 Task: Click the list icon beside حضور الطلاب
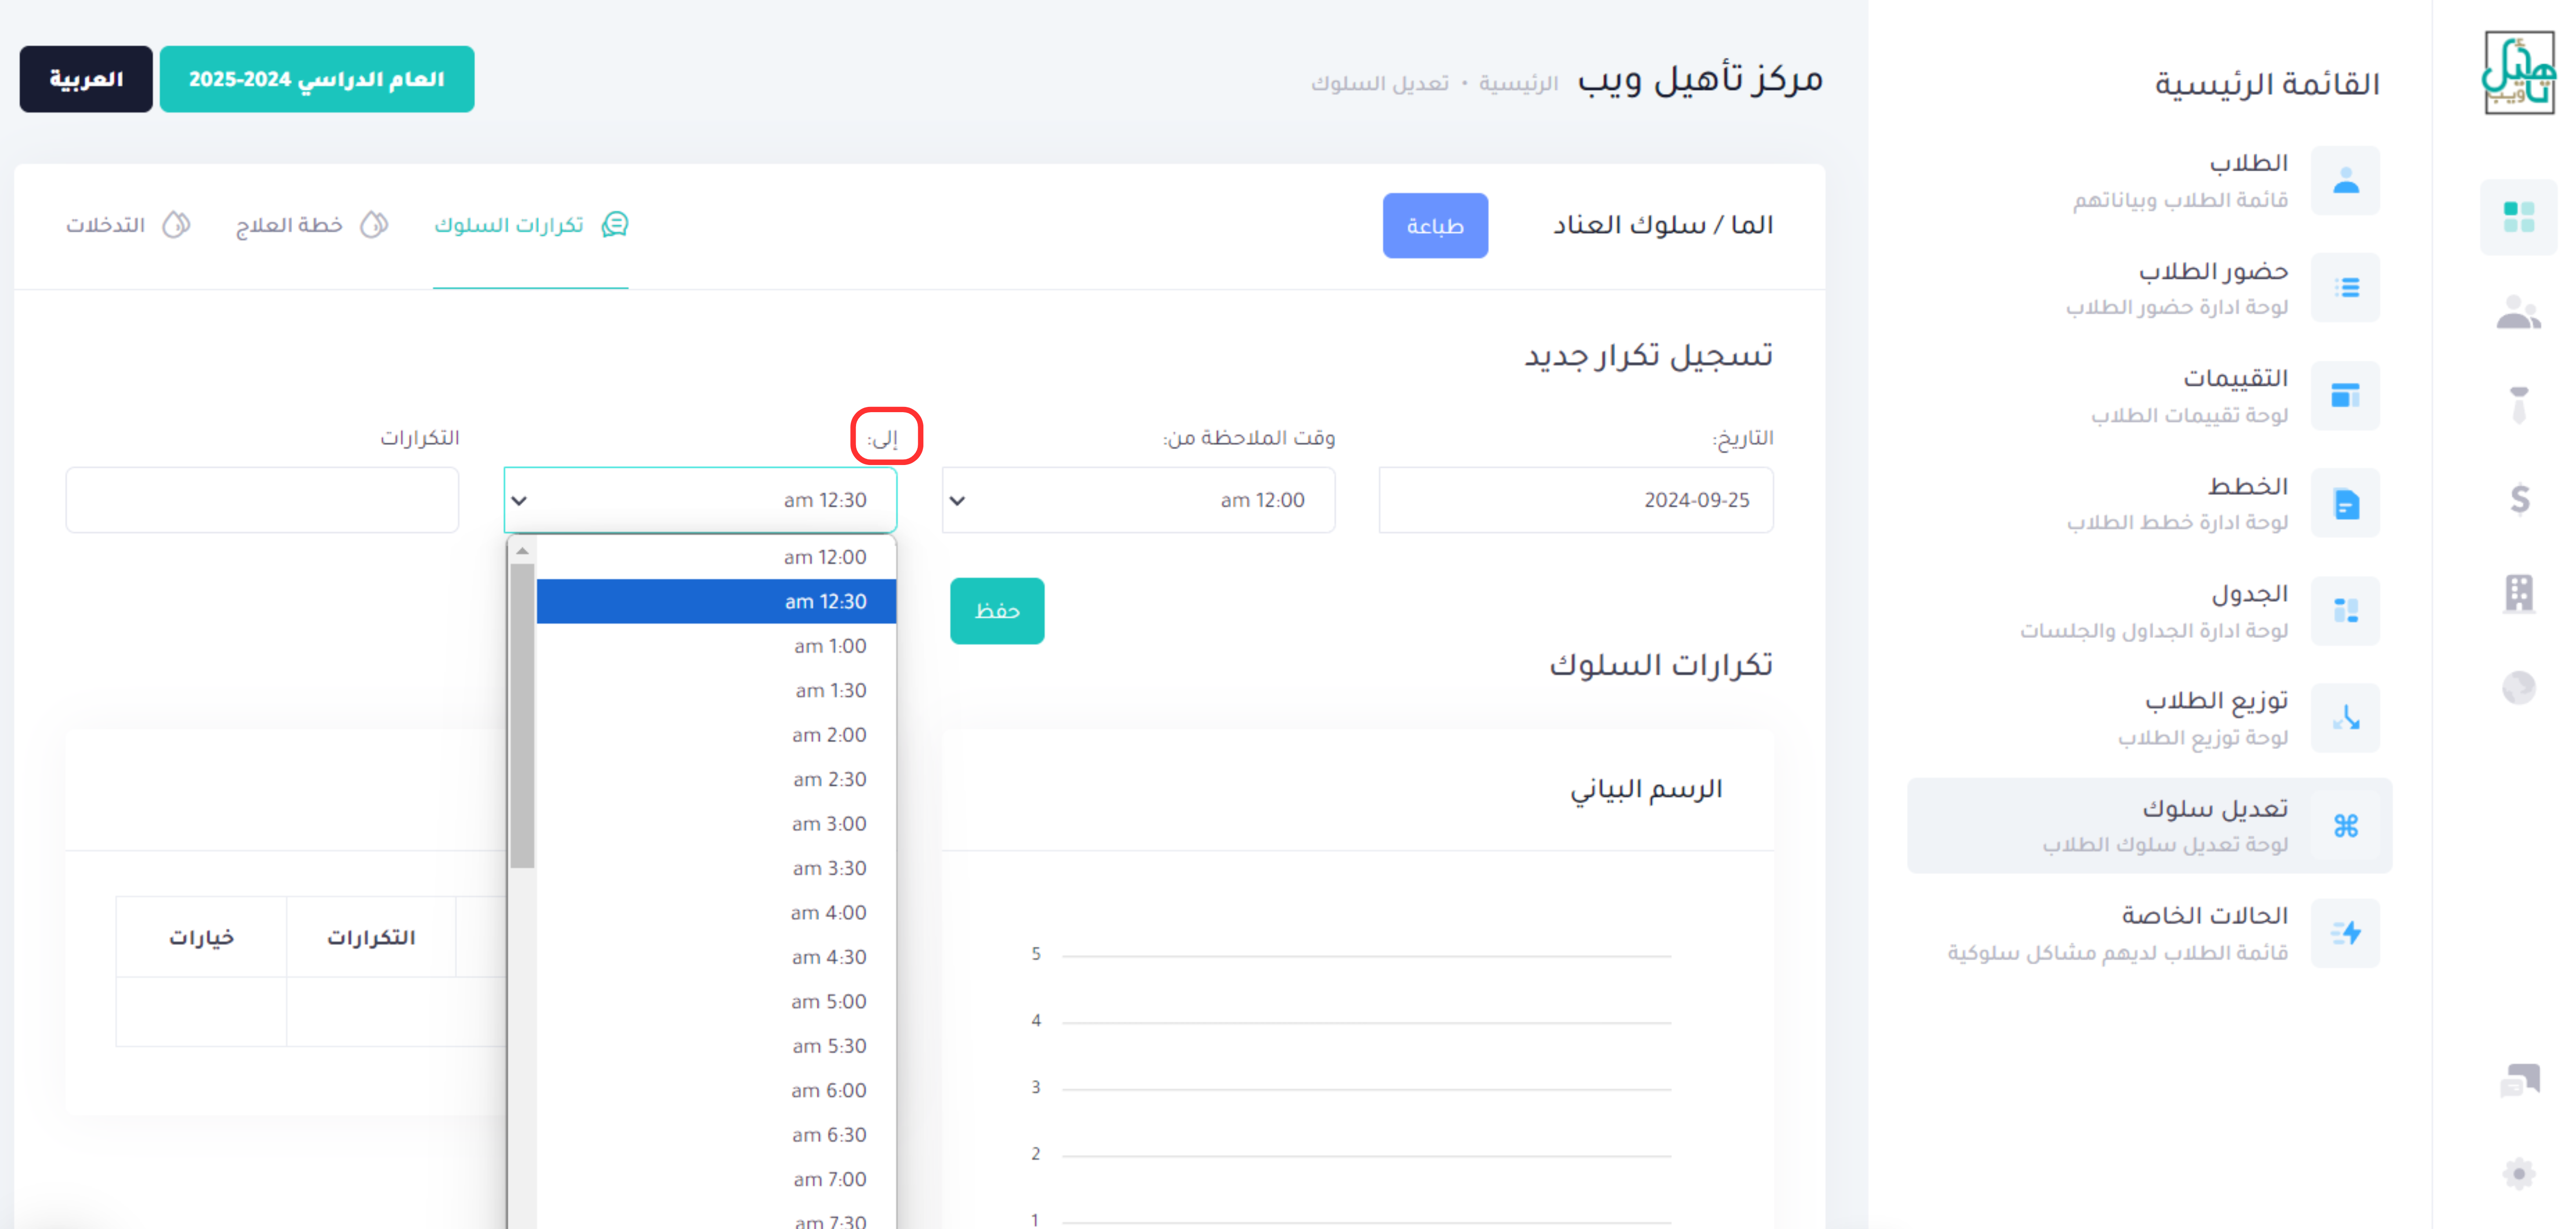click(2345, 288)
